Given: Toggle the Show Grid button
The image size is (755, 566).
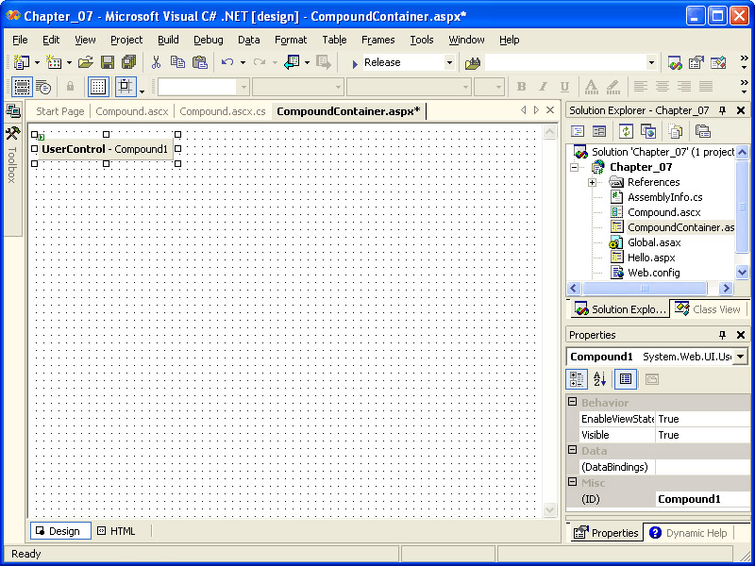Looking at the screenshot, I should 98,87.
